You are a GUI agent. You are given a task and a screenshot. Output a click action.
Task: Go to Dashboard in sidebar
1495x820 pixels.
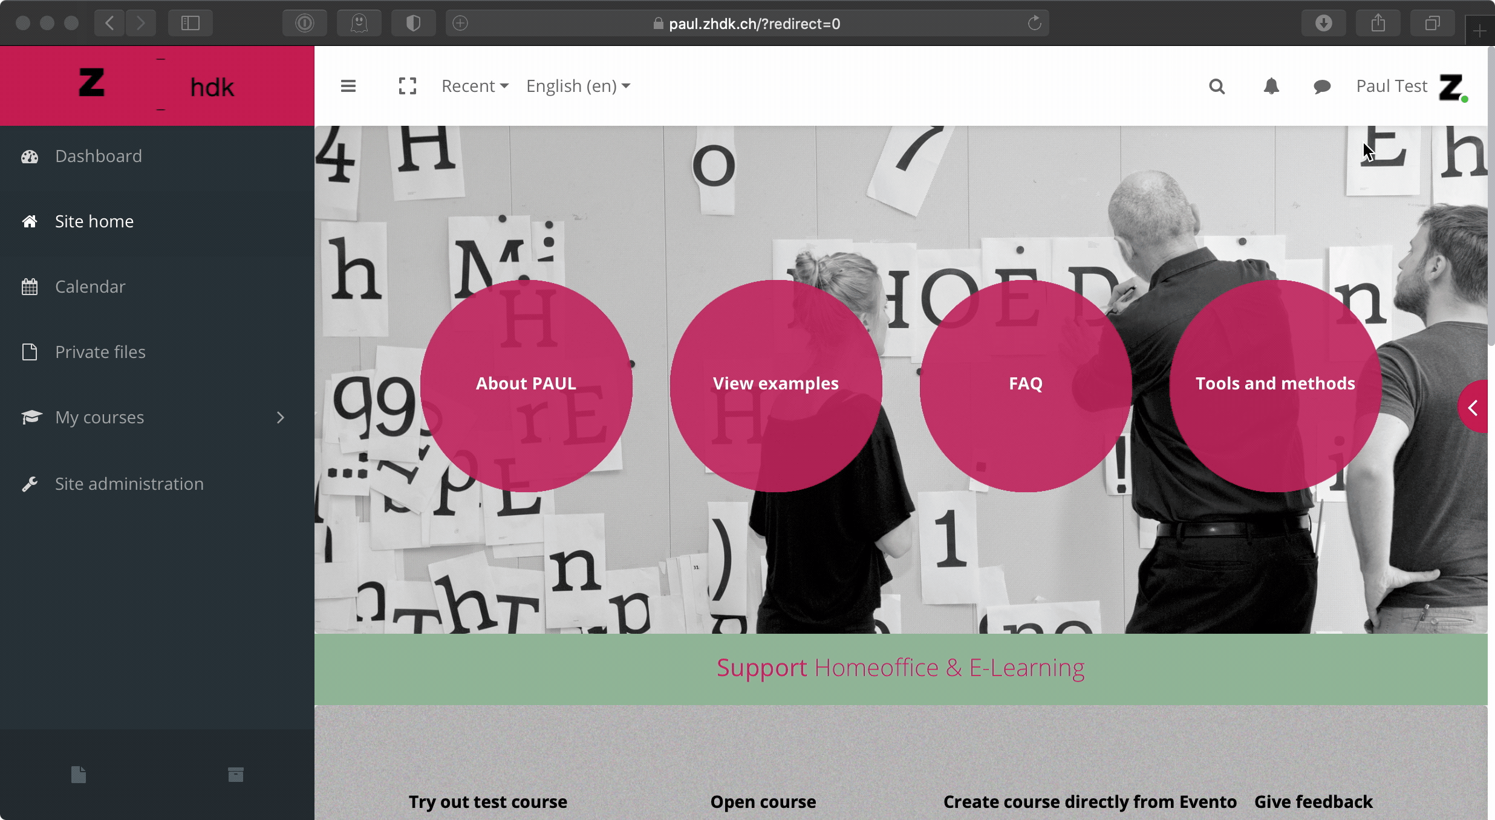(x=98, y=156)
